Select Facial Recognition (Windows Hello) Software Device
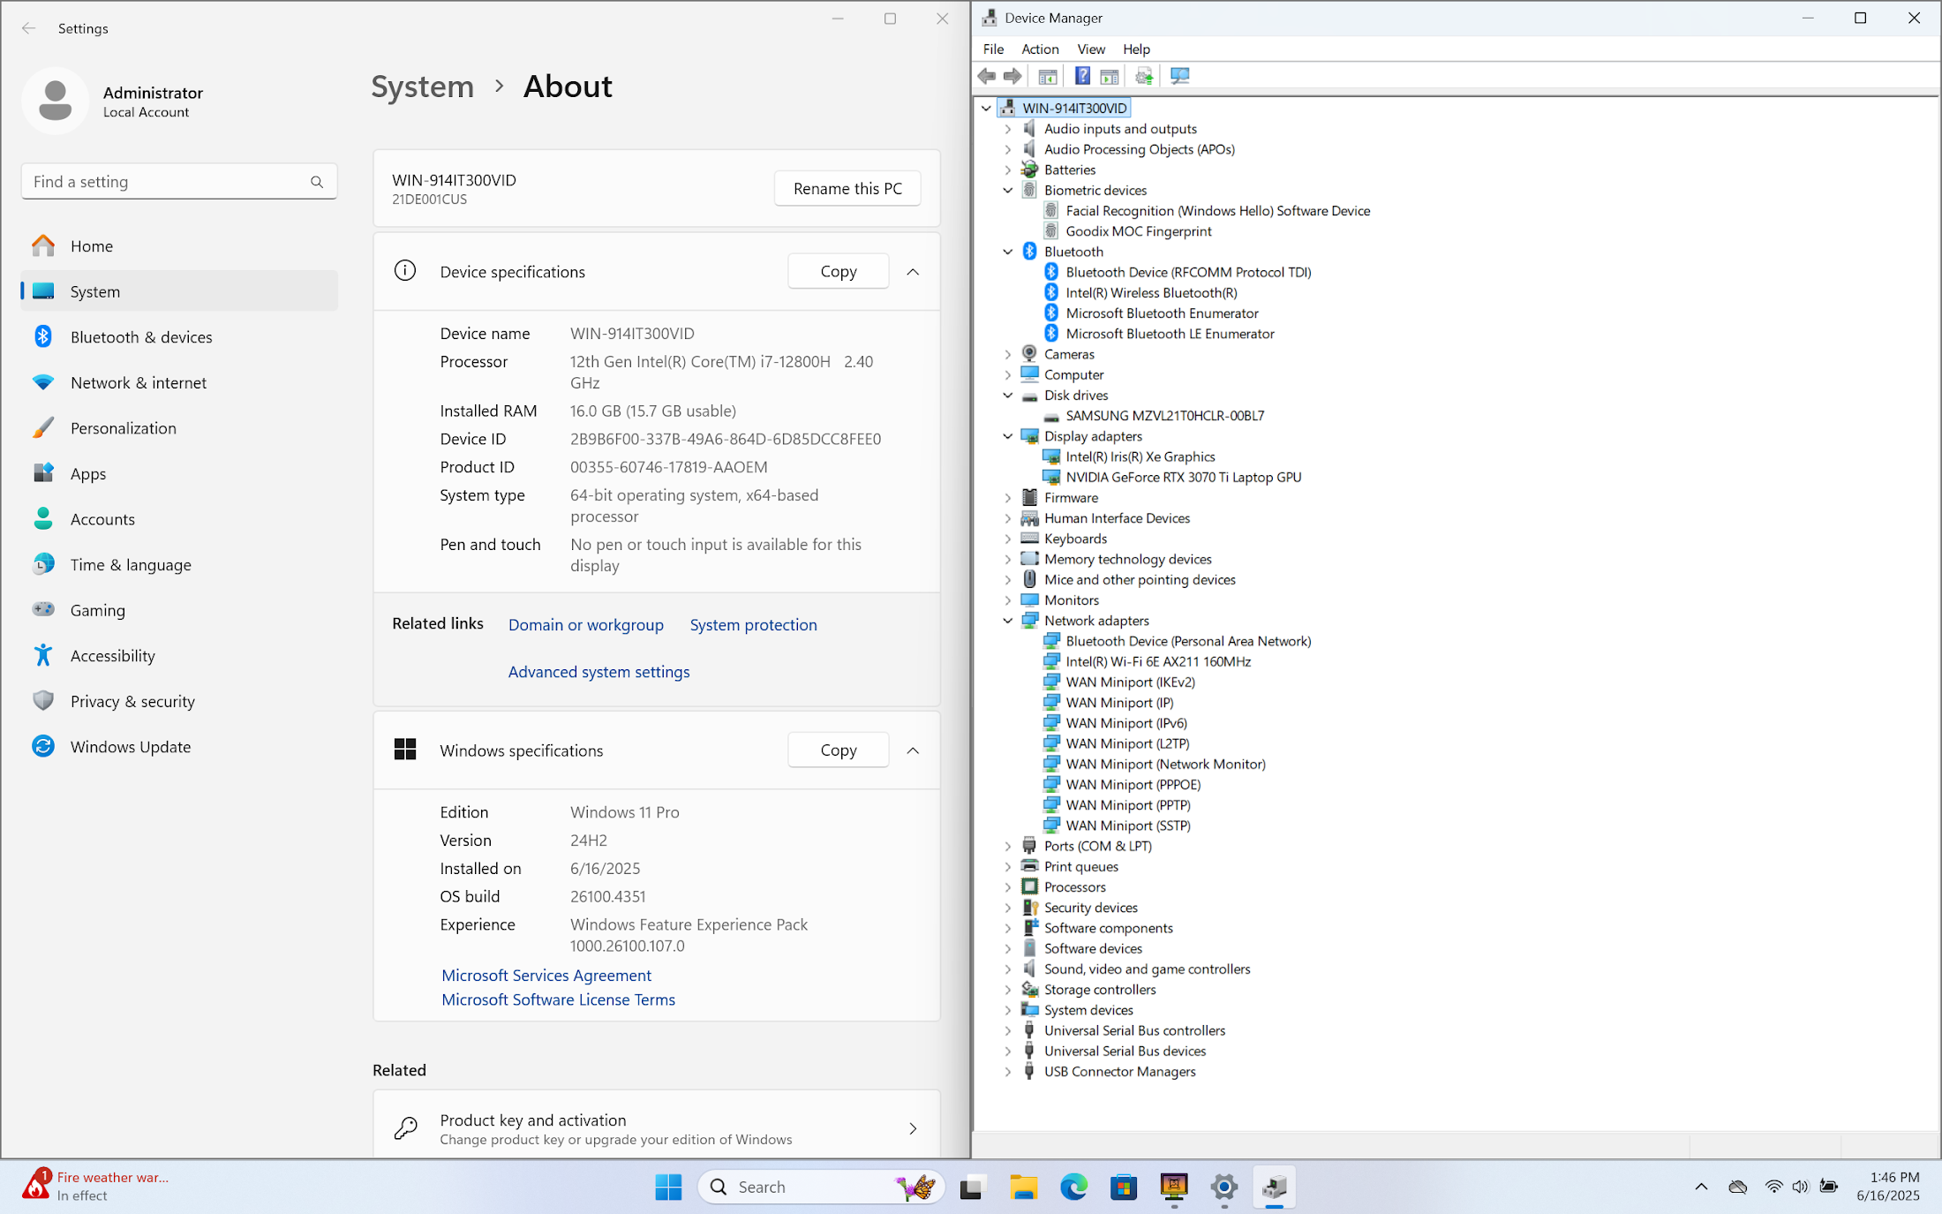This screenshot has width=1942, height=1214. click(x=1217, y=210)
